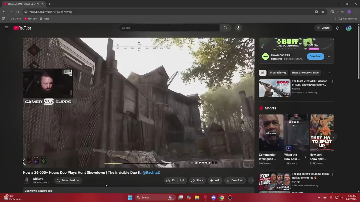Open Chrome media controls icon
The width and height of the screenshot is (360, 202).
(342, 12)
